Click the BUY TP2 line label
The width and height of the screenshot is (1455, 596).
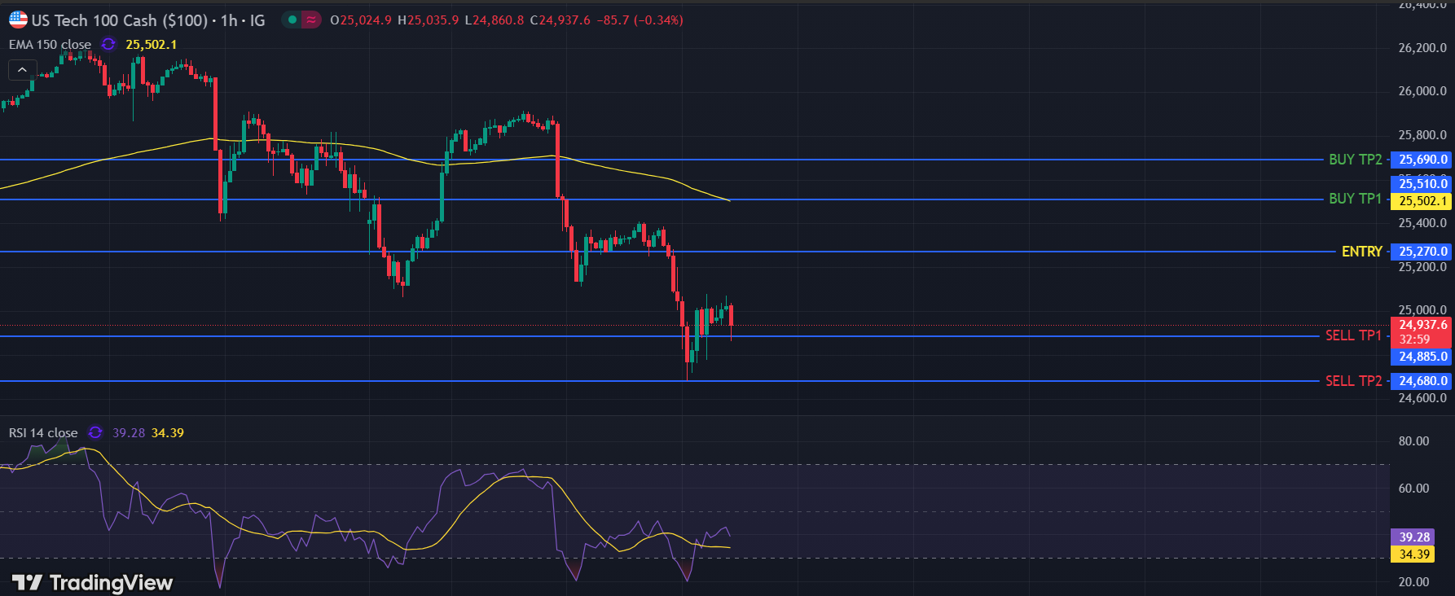(x=1355, y=160)
